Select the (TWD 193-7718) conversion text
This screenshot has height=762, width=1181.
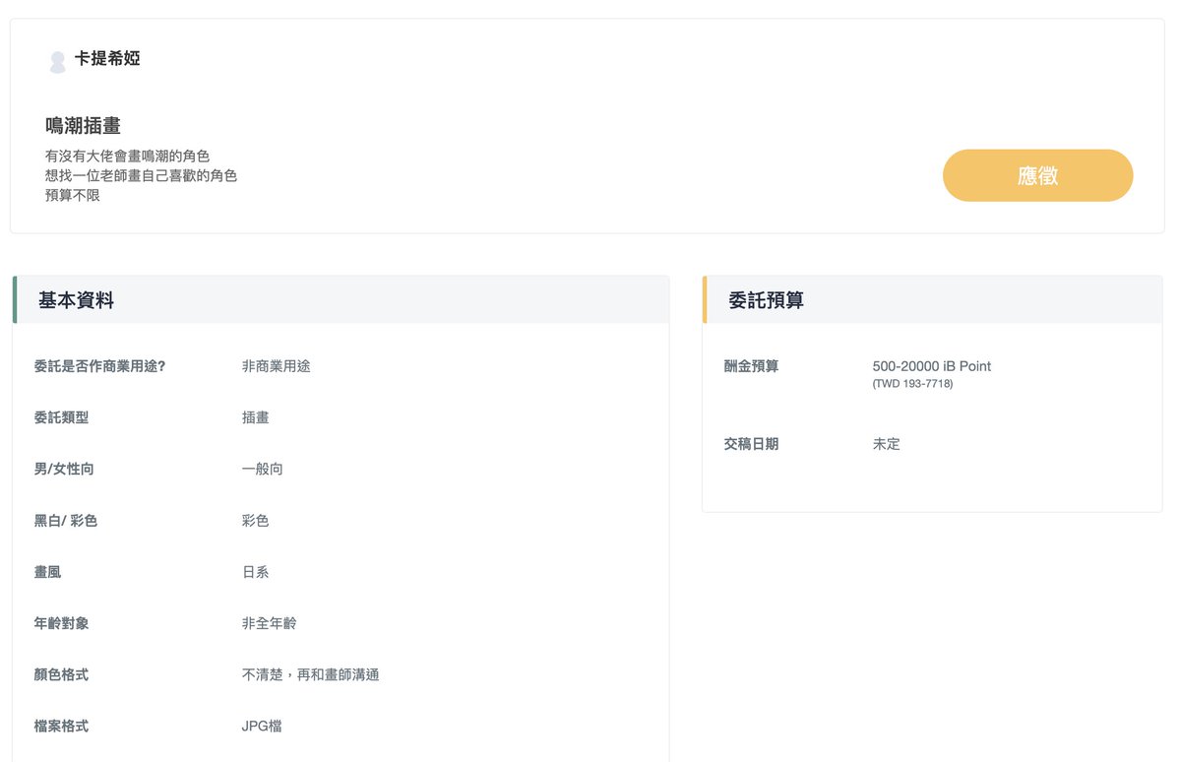pos(912,384)
